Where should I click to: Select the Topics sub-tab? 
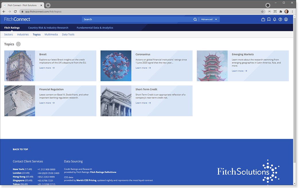tap(37, 34)
